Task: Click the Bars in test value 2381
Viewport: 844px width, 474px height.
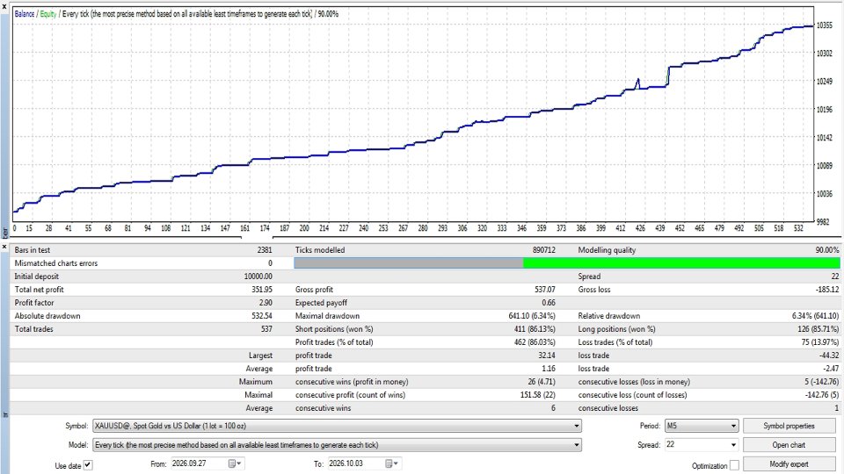Action: [265, 250]
